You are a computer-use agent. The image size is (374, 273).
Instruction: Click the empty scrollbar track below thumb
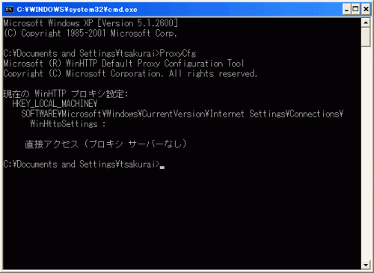[366, 153]
